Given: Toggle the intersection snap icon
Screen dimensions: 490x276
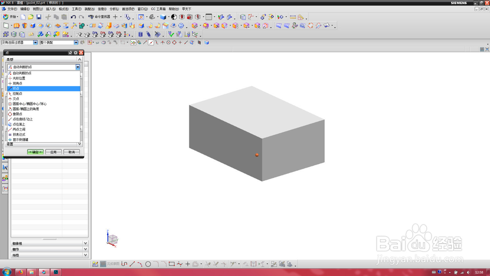Looking at the screenshot, I should click(163, 43).
